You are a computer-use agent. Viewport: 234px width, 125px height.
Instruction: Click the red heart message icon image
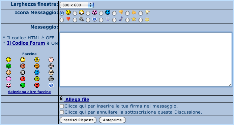coord(68,19)
